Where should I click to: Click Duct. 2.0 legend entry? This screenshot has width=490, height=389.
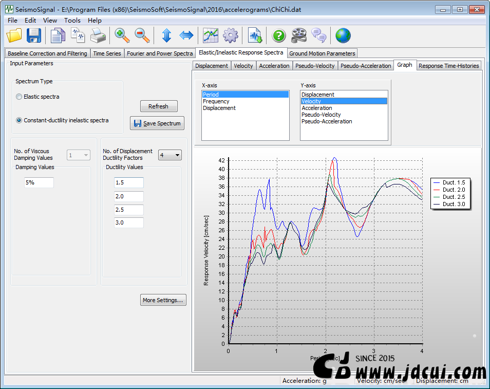click(450, 190)
